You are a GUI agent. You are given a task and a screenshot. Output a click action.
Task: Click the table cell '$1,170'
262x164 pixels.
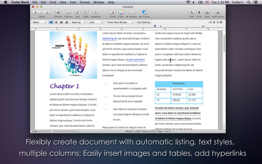195,100
